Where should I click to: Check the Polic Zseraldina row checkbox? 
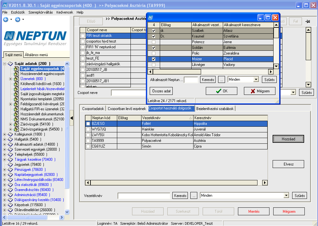153,53
